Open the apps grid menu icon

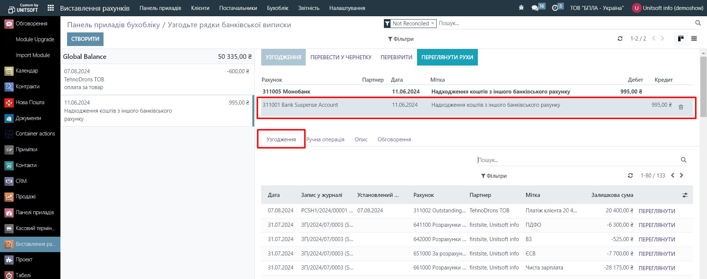point(51,8)
